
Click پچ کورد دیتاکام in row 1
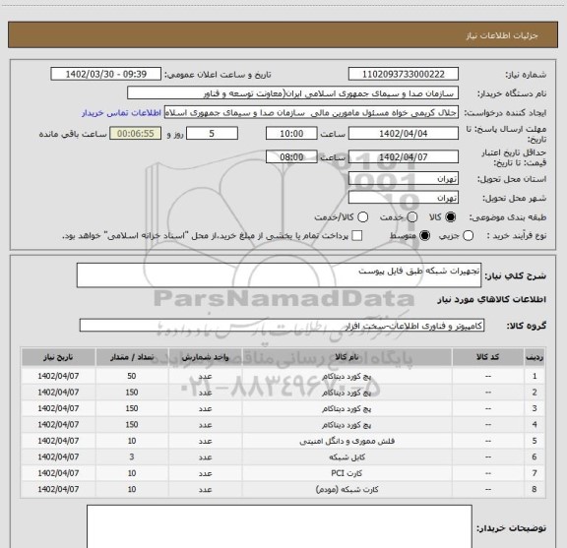click(346, 376)
